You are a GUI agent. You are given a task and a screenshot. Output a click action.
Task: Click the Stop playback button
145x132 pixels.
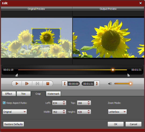point(48,84)
